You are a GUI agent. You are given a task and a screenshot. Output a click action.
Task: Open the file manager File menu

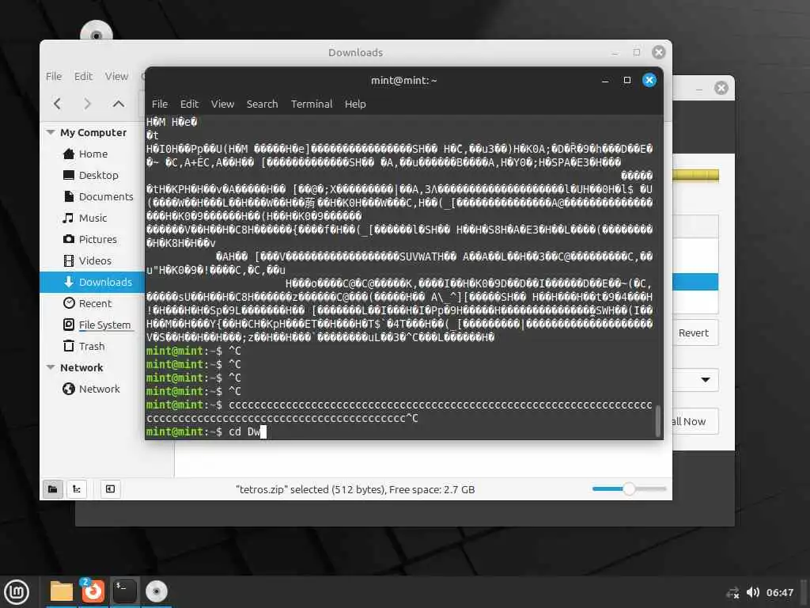point(54,76)
